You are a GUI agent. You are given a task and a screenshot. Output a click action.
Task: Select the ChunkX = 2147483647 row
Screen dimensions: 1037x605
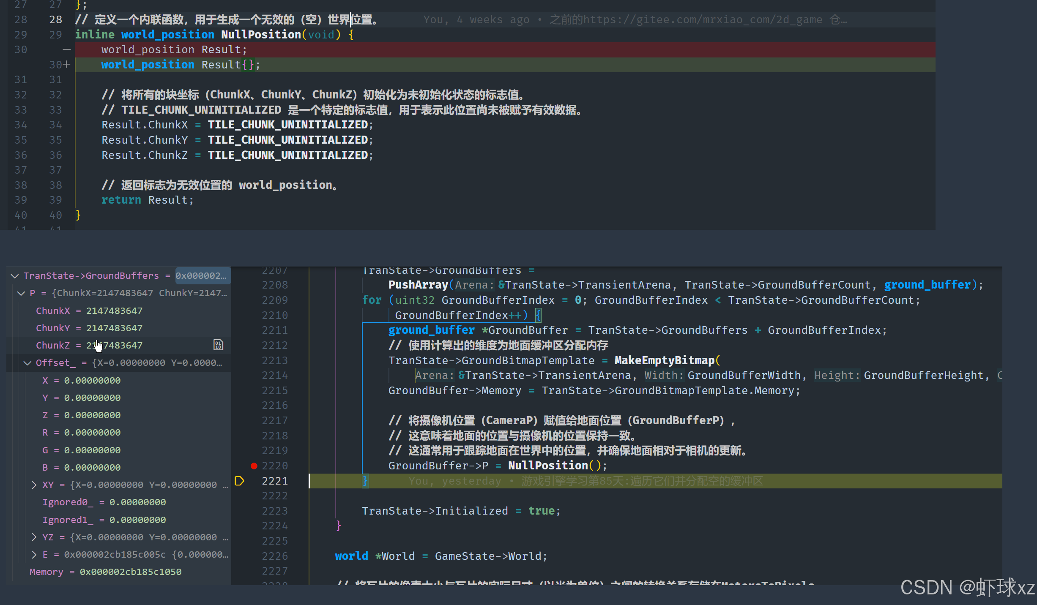tap(119, 311)
